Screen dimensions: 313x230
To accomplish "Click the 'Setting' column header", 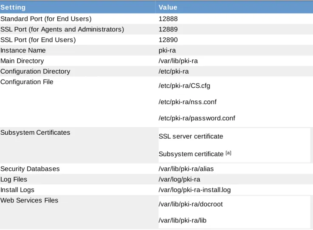I will click(x=13, y=7).
